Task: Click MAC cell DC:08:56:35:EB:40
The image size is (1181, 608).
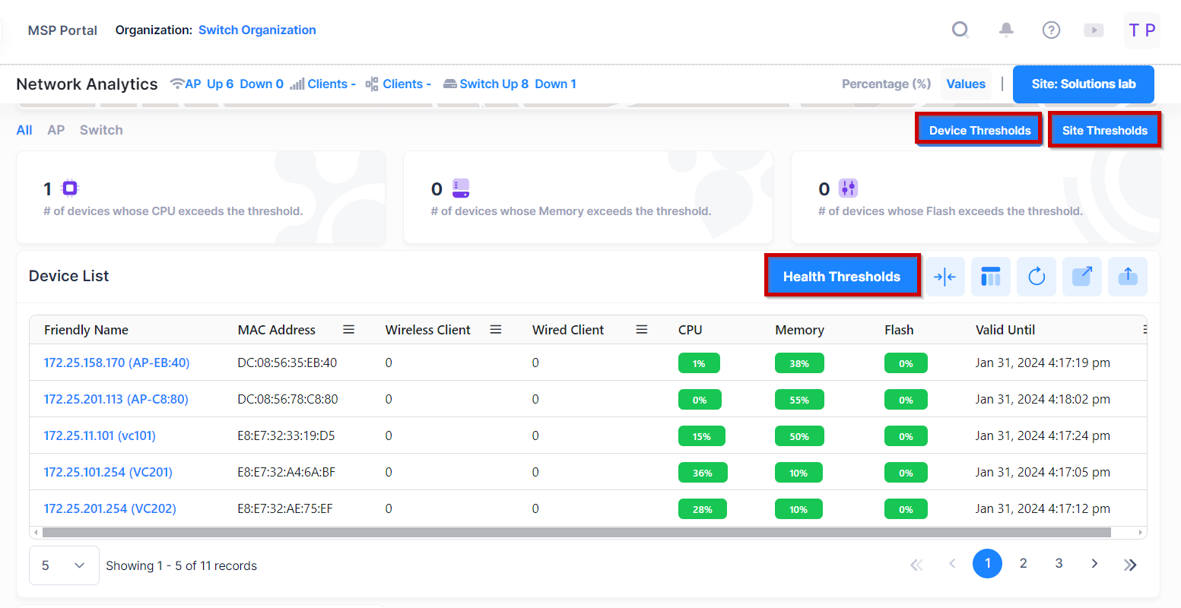Action: click(x=287, y=363)
